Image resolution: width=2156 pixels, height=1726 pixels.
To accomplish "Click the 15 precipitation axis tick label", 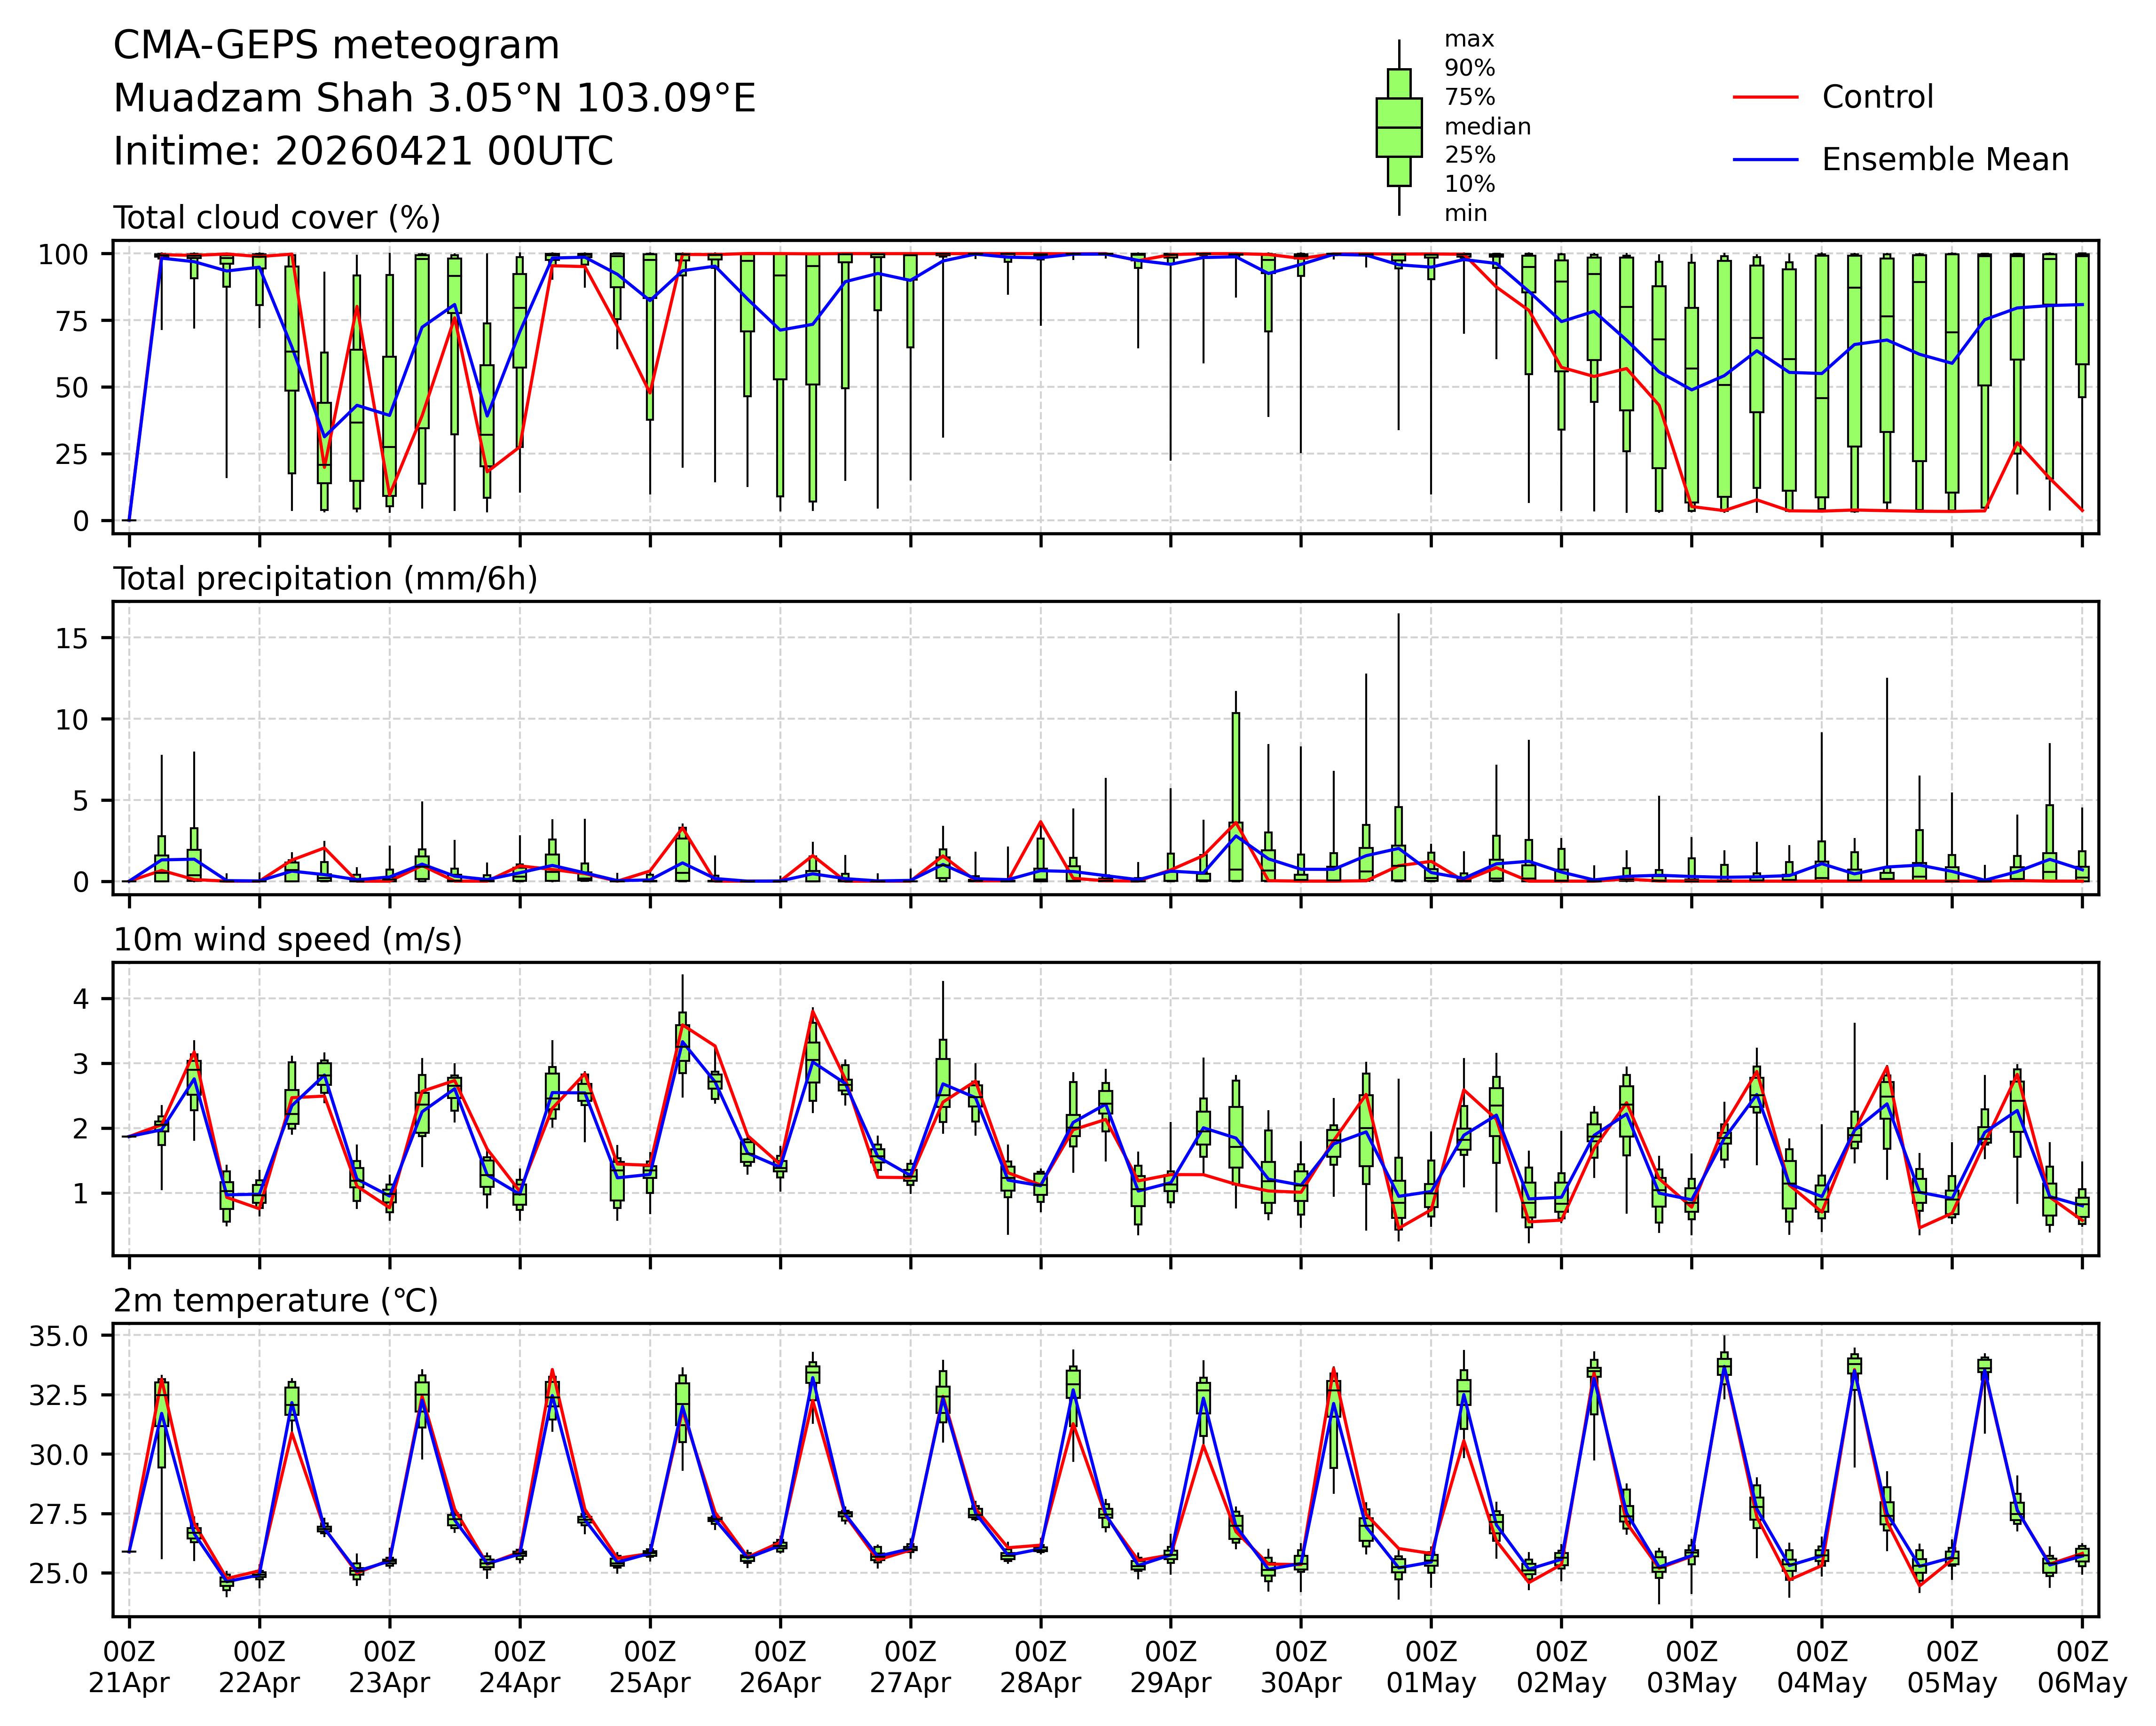I will click(x=73, y=638).
